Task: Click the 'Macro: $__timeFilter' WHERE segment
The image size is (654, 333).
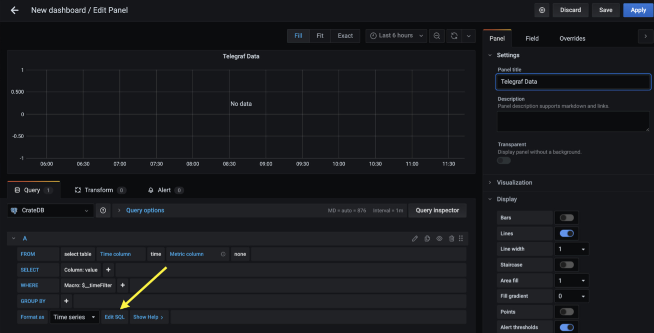Action: tap(88, 285)
